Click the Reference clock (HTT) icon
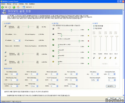This screenshot has width=125, height=103. pyautogui.click(x=6, y=26)
